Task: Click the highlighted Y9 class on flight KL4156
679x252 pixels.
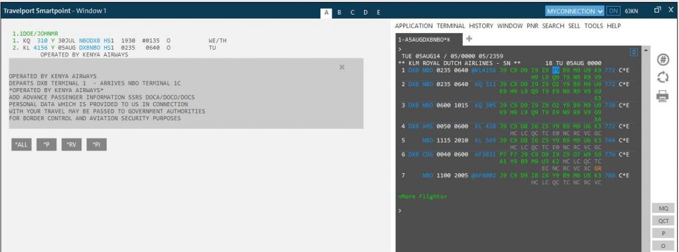Action: point(556,70)
